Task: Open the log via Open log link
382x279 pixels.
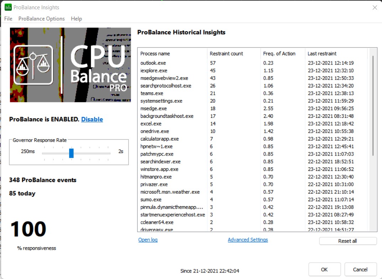Action: [x=148, y=240]
